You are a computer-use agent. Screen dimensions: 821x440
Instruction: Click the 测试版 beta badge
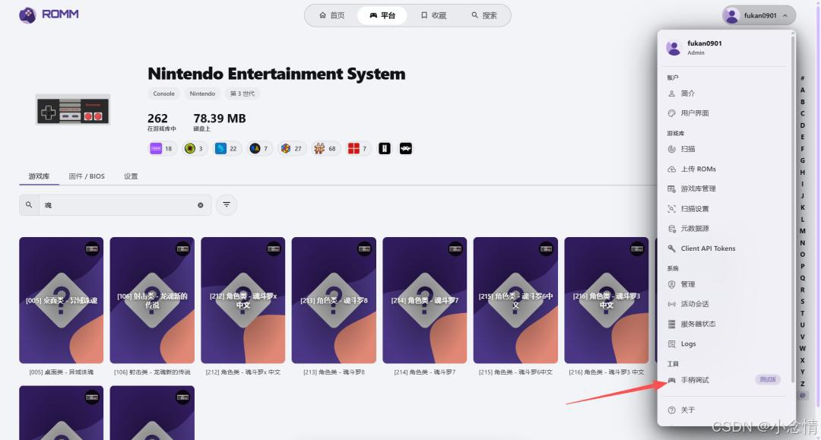pos(768,379)
